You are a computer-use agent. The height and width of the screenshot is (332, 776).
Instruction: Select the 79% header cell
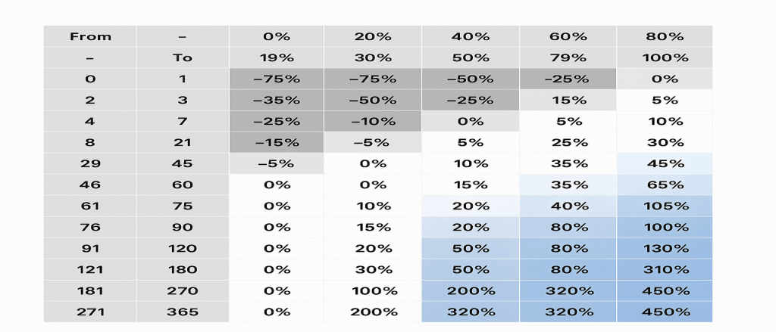[x=568, y=57]
